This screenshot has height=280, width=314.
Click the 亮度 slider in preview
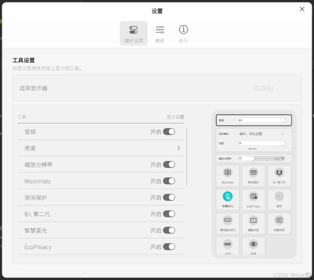[261, 143]
